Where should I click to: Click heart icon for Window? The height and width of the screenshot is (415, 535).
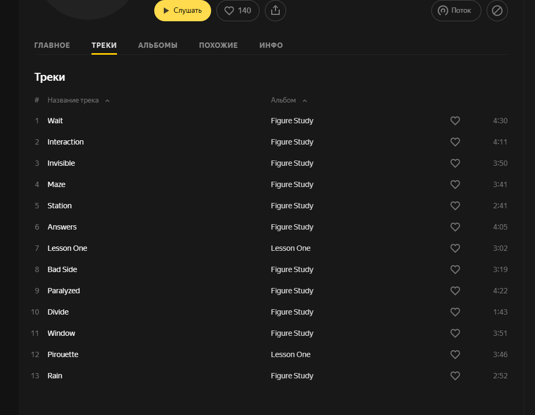pos(455,333)
